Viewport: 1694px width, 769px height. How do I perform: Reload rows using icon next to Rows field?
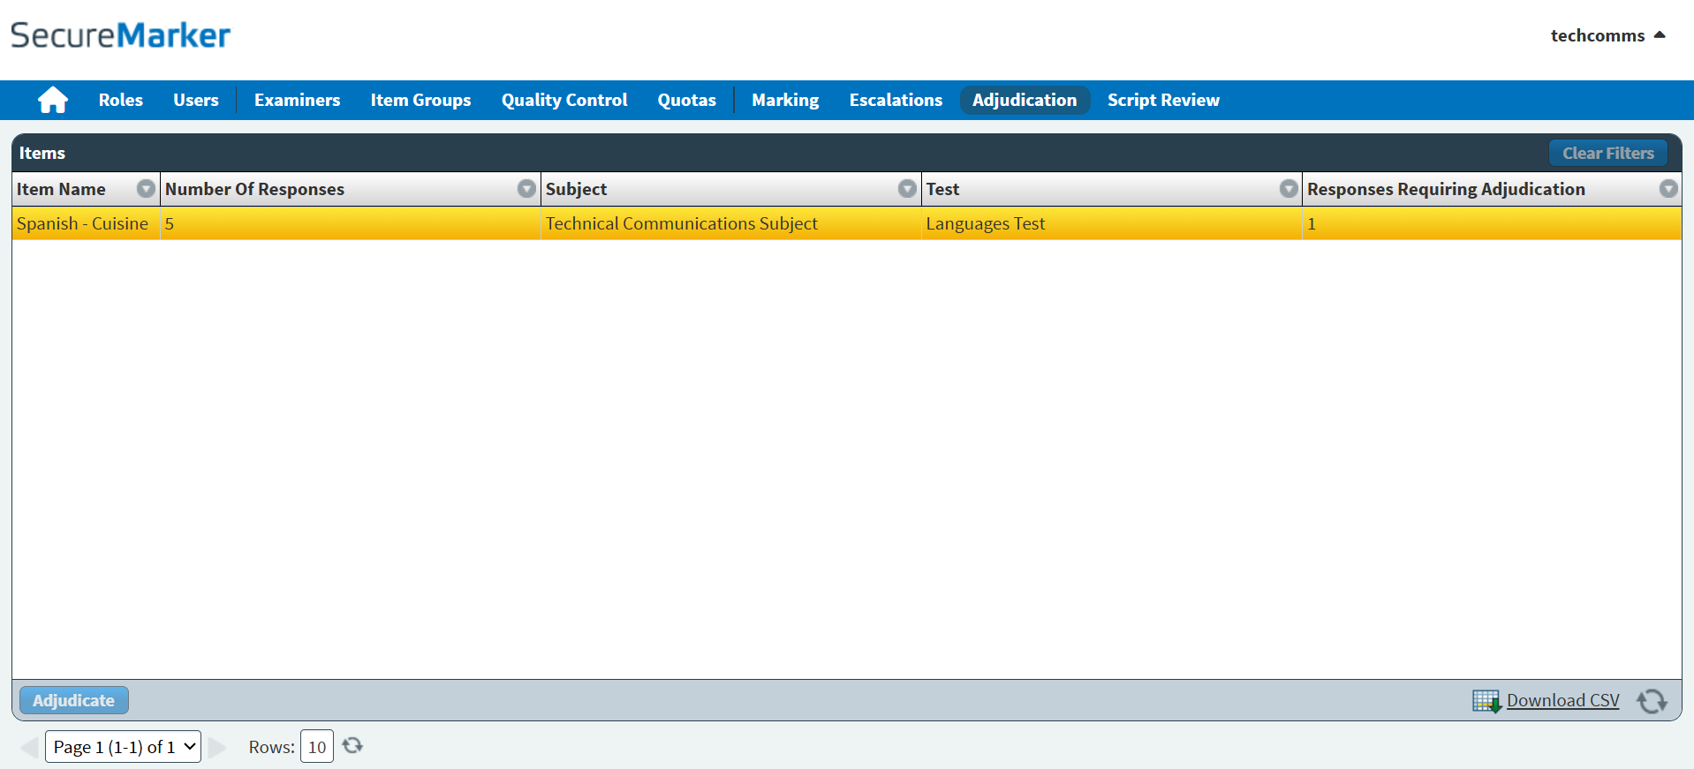[352, 746]
